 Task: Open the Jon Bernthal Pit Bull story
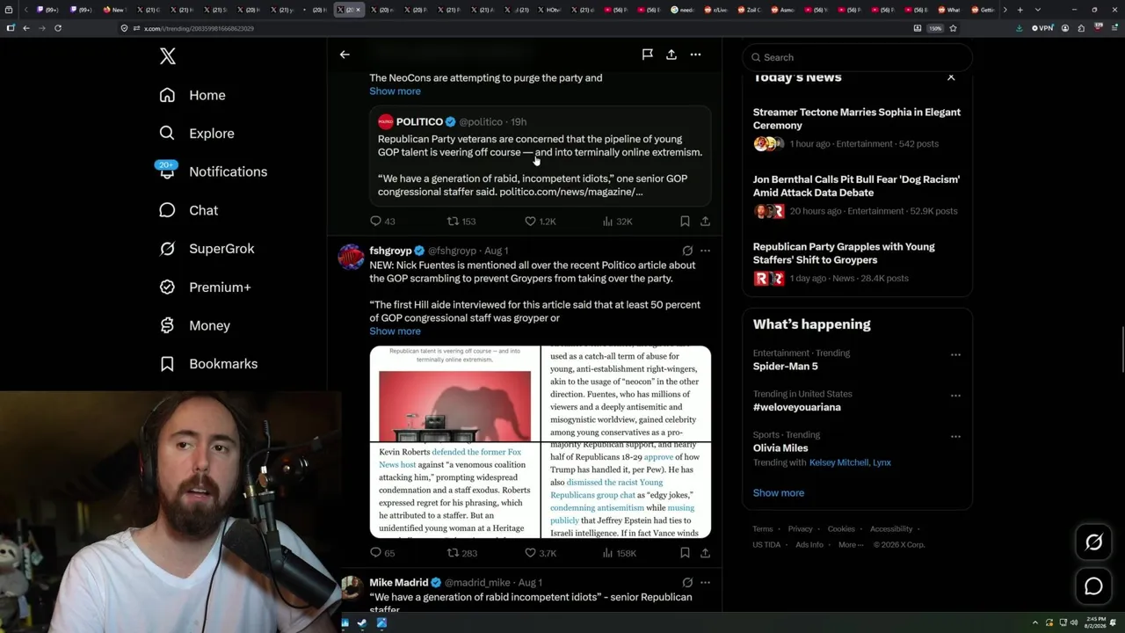click(857, 194)
